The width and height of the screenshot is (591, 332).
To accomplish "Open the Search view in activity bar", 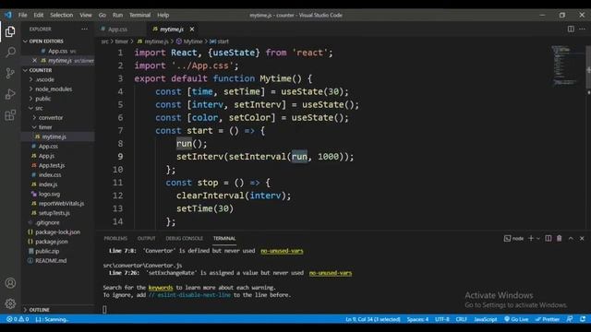I will coord(10,52).
